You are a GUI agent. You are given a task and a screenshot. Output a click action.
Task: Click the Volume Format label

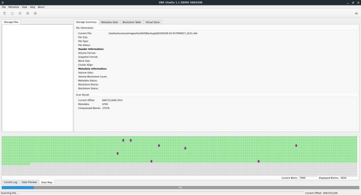coord(87,53)
